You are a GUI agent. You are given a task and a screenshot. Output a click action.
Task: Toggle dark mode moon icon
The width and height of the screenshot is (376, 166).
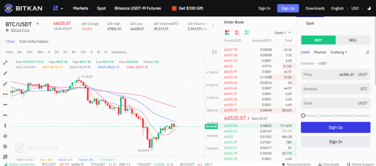(x=369, y=8)
